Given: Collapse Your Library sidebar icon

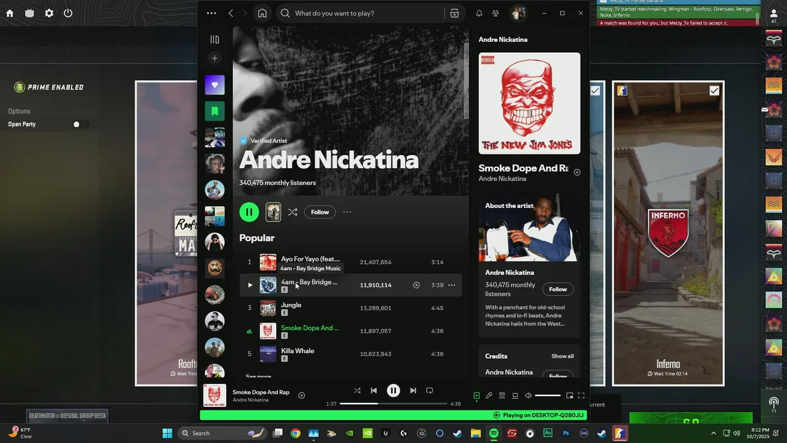Looking at the screenshot, I should click(215, 39).
